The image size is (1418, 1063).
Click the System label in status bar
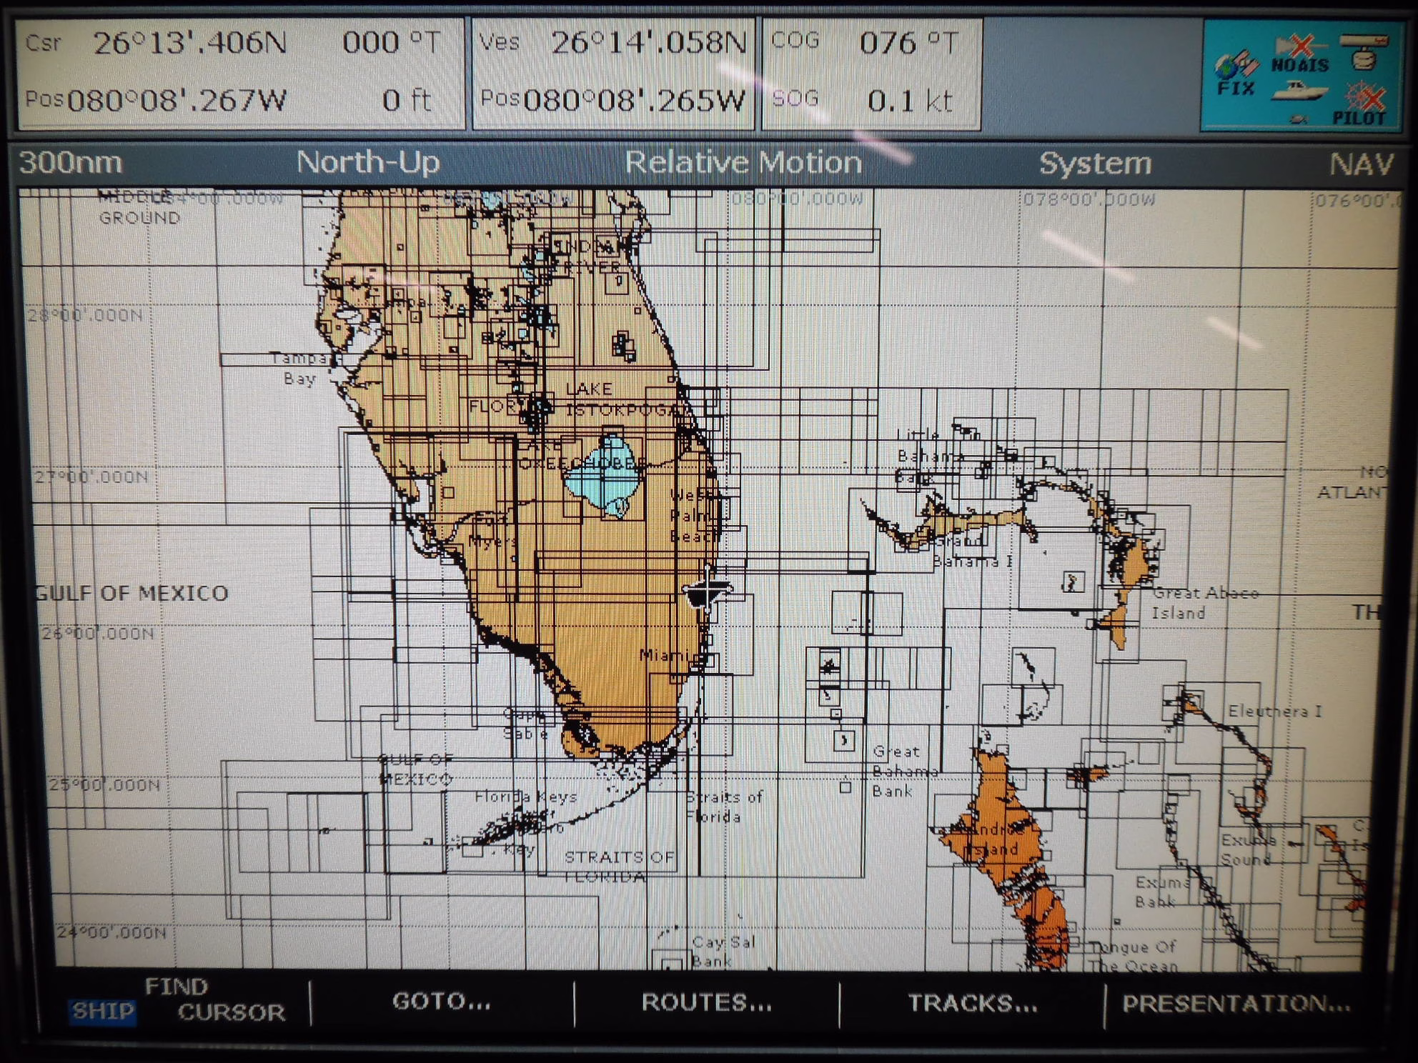[1095, 164]
